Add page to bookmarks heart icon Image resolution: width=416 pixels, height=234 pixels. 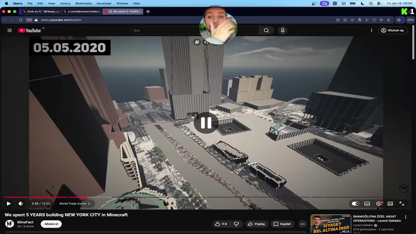tap(374, 20)
